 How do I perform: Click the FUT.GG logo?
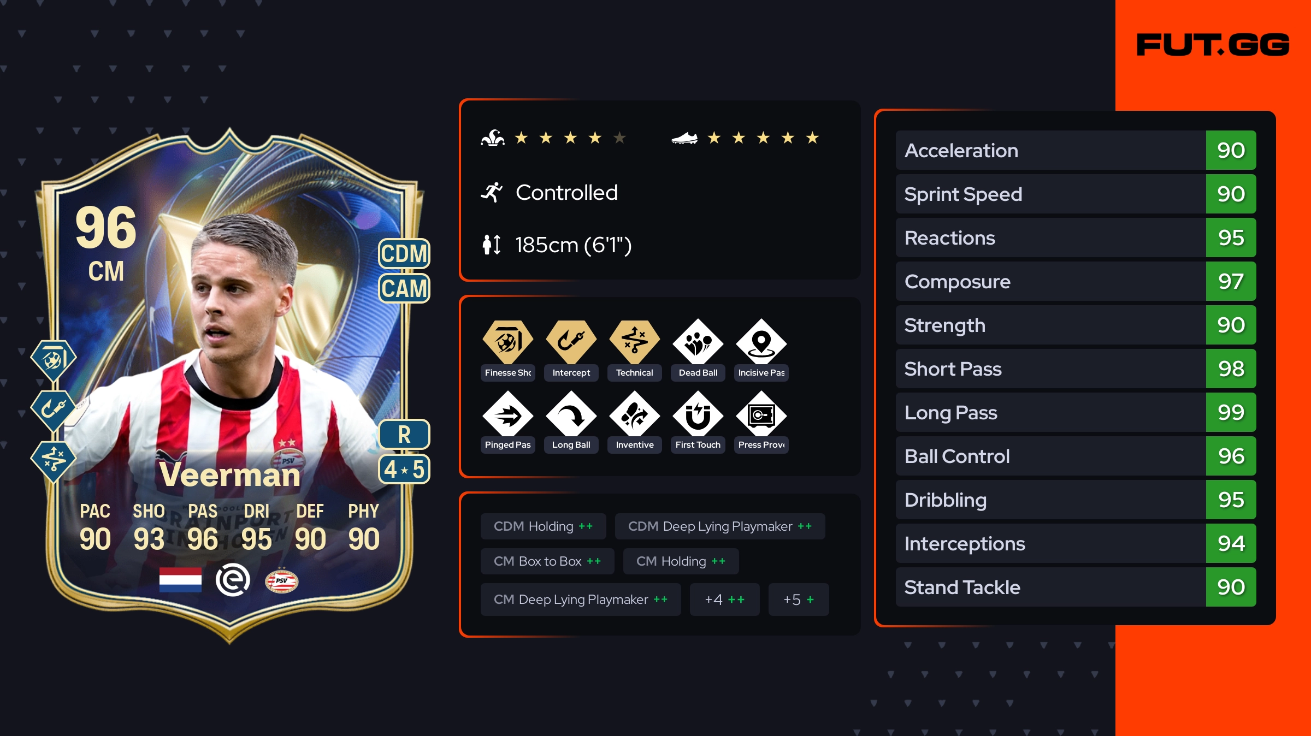[1213, 45]
